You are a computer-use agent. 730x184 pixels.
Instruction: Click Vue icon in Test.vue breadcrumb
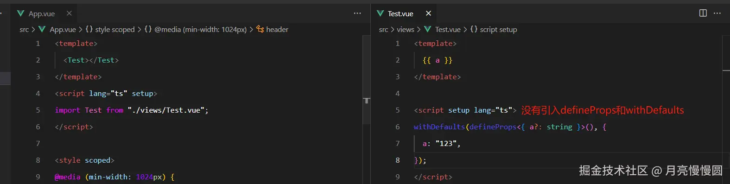click(427, 29)
